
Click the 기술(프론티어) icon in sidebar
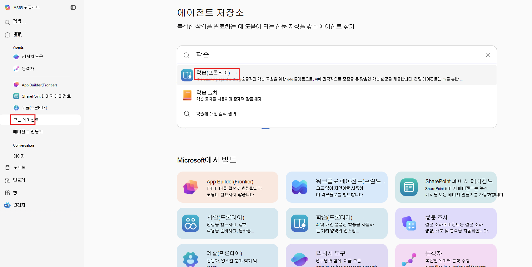(16, 108)
